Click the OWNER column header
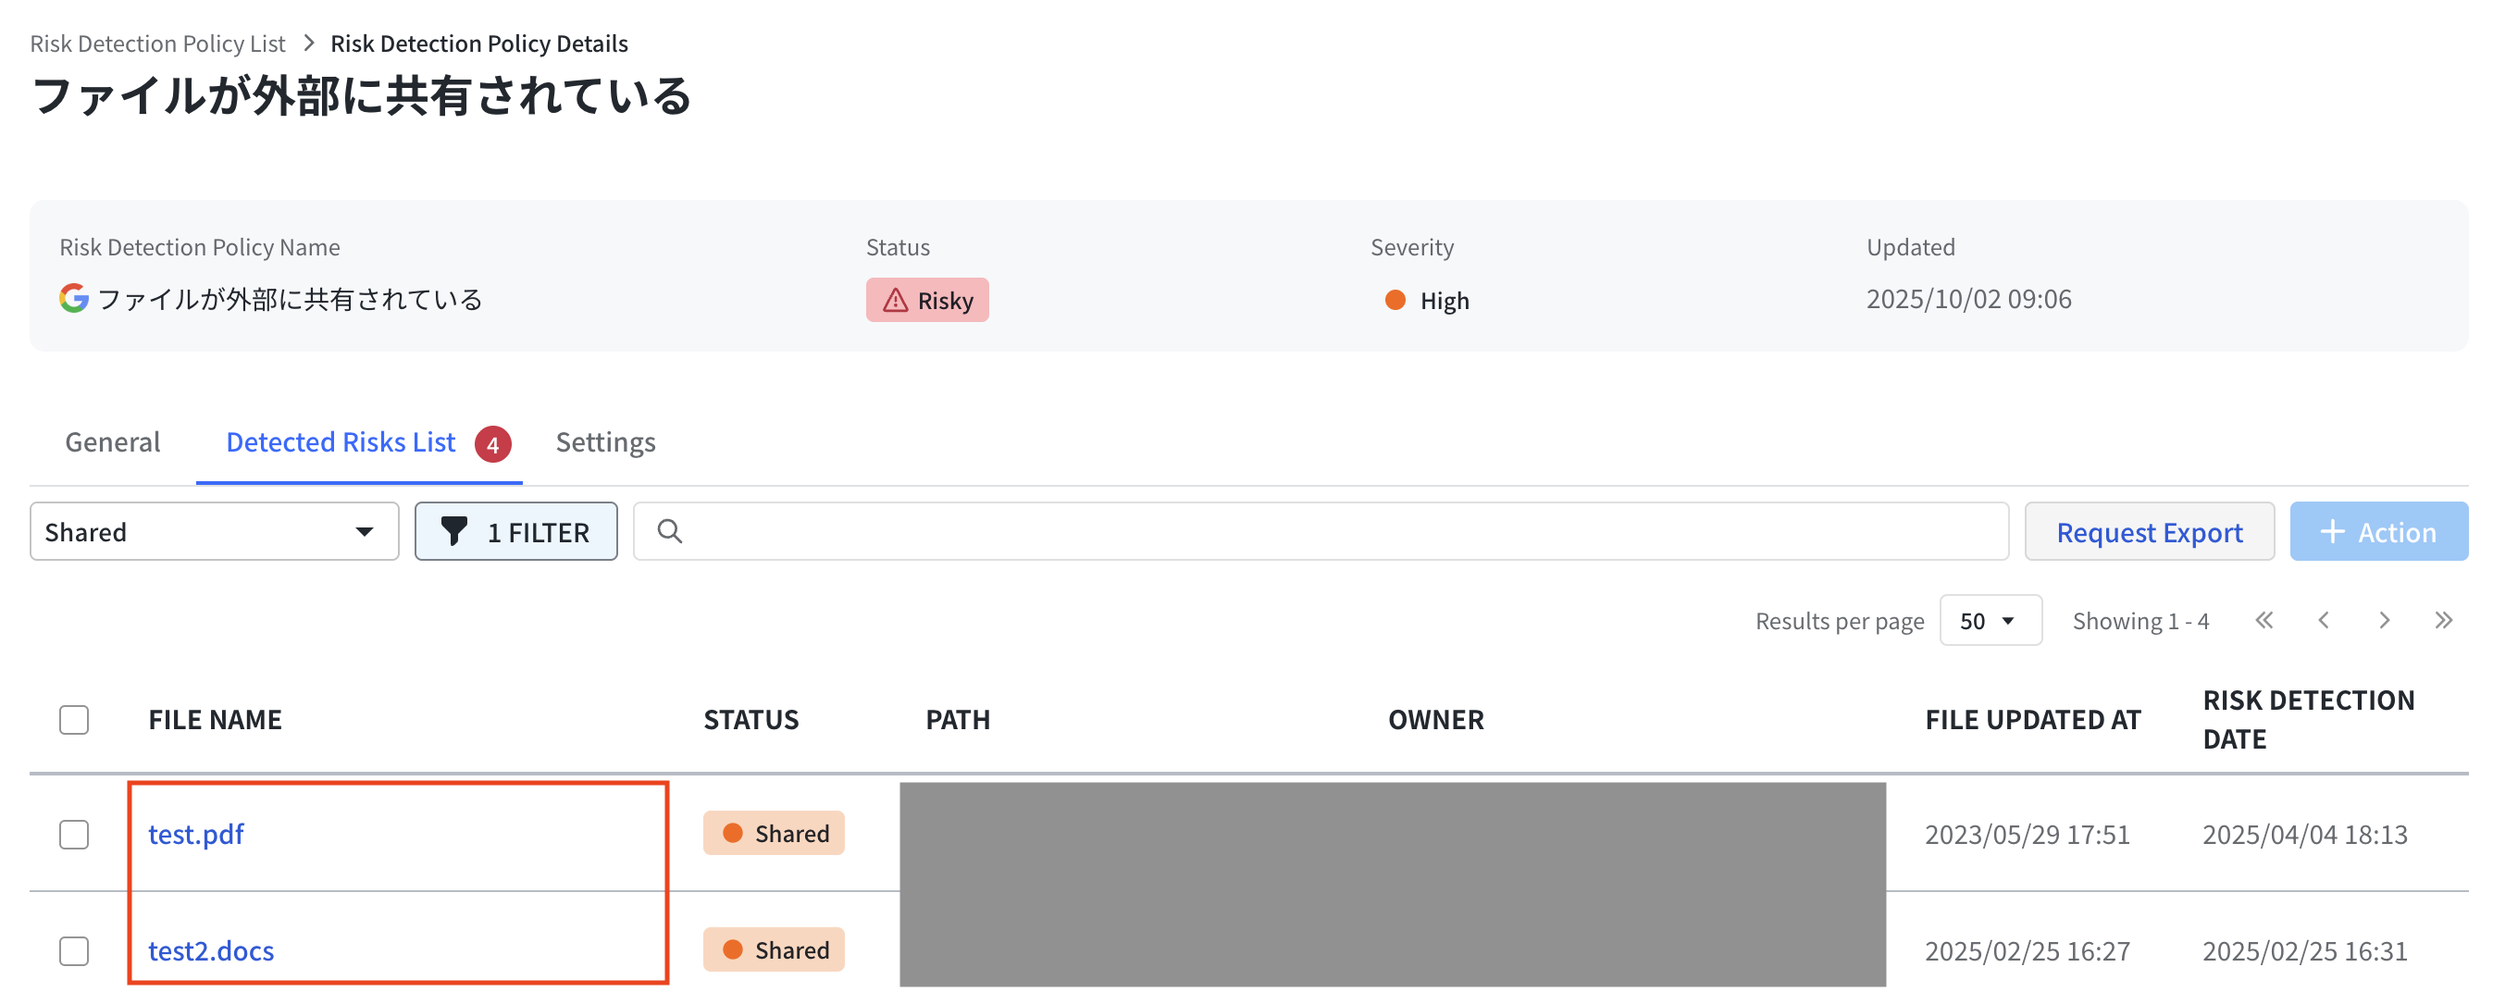The width and height of the screenshot is (2493, 992). [1436, 720]
